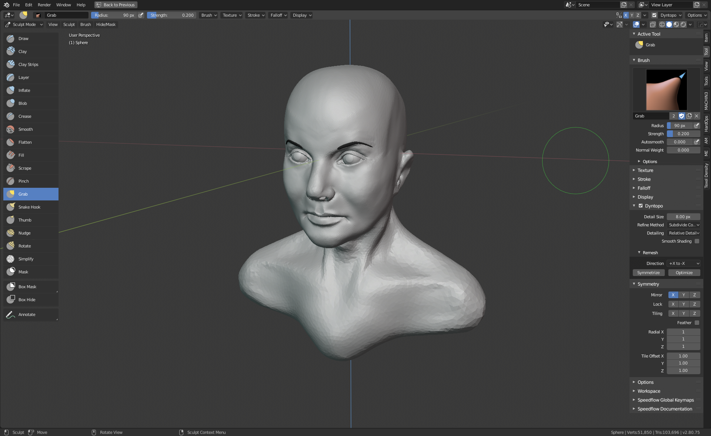Activate the Smooth brush tool
711x436 pixels.
(x=26, y=129)
